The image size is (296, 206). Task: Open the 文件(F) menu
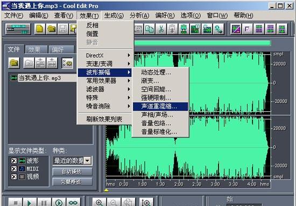point(13,16)
